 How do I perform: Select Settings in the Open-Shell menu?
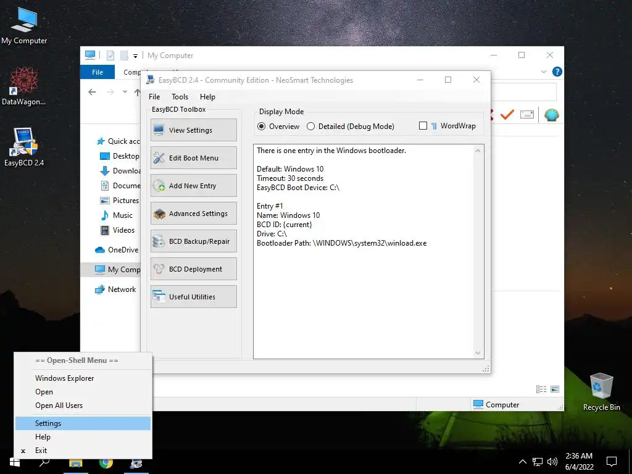[83, 423]
